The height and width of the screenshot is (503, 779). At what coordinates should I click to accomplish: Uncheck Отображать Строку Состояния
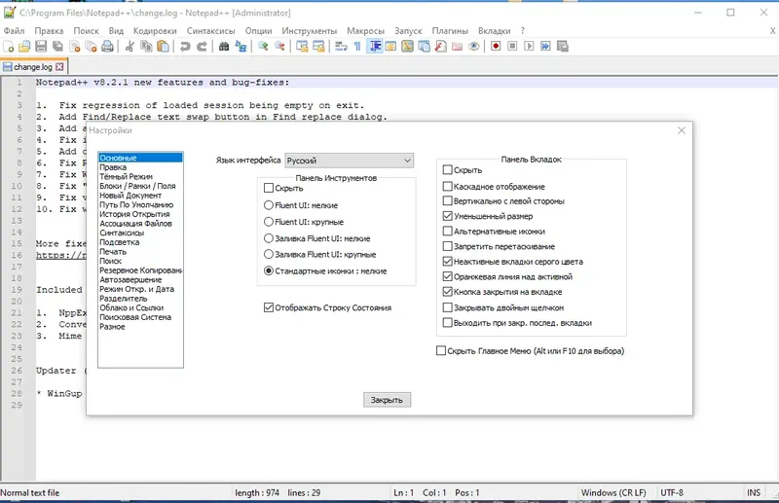(269, 307)
